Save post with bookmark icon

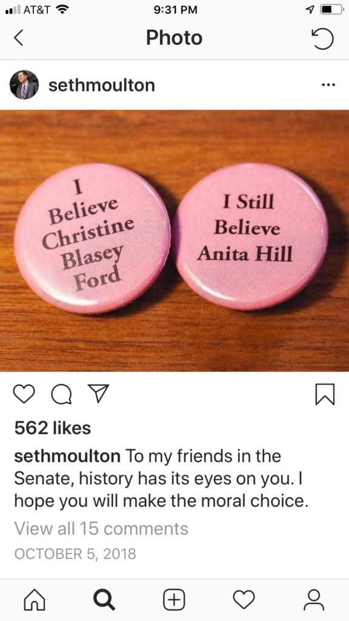(325, 394)
